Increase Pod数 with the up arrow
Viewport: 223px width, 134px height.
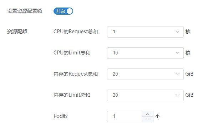147,114
